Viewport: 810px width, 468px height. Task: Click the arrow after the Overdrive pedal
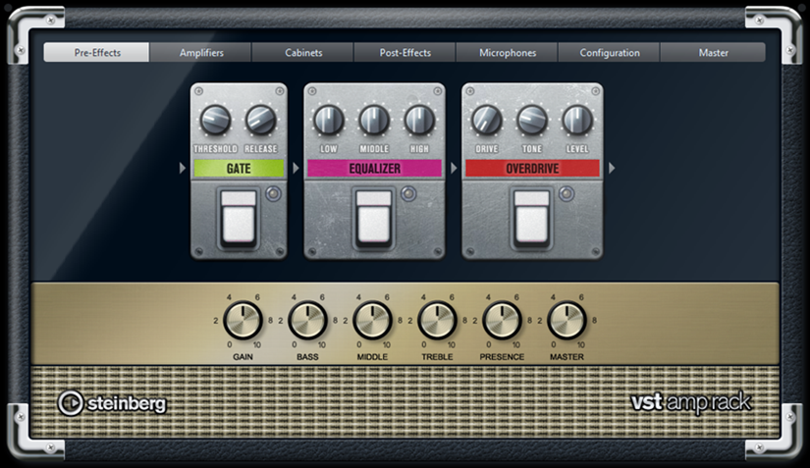pyautogui.click(x=612, y=168)
